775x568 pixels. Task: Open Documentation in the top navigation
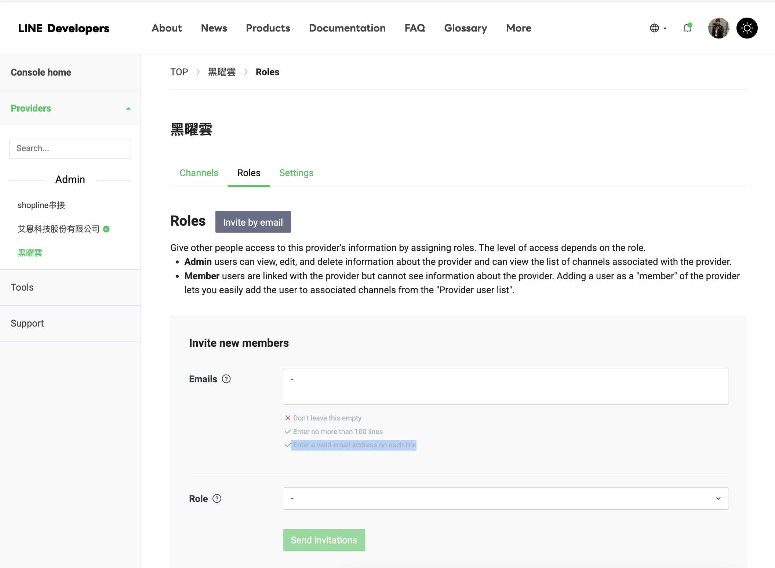(x=347, y=28)
